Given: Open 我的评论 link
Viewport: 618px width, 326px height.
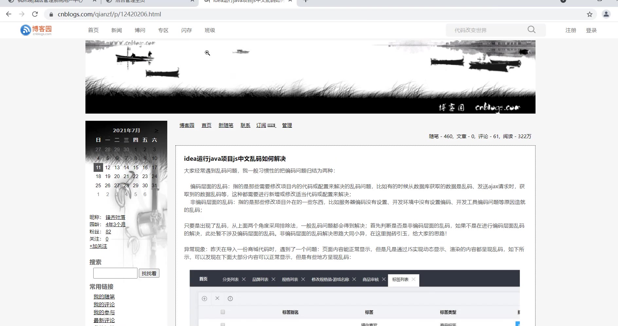Looking at the screenshot, I should point(104,304).
